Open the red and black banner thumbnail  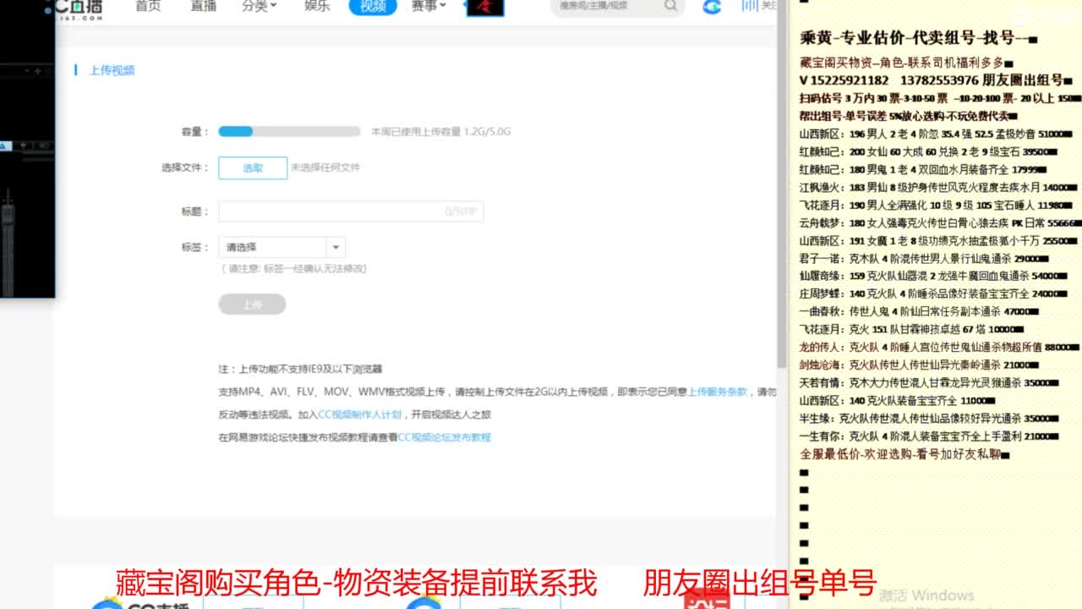484,8
